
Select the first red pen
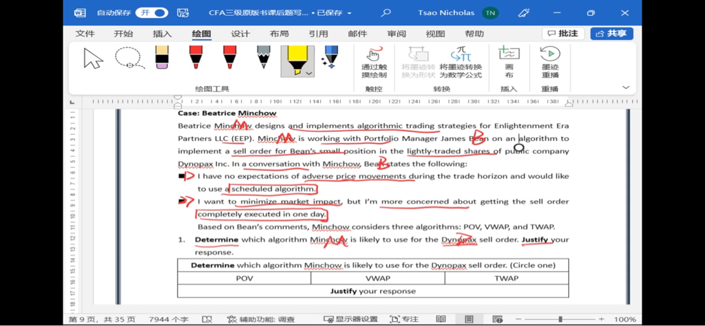coord(195,57)
